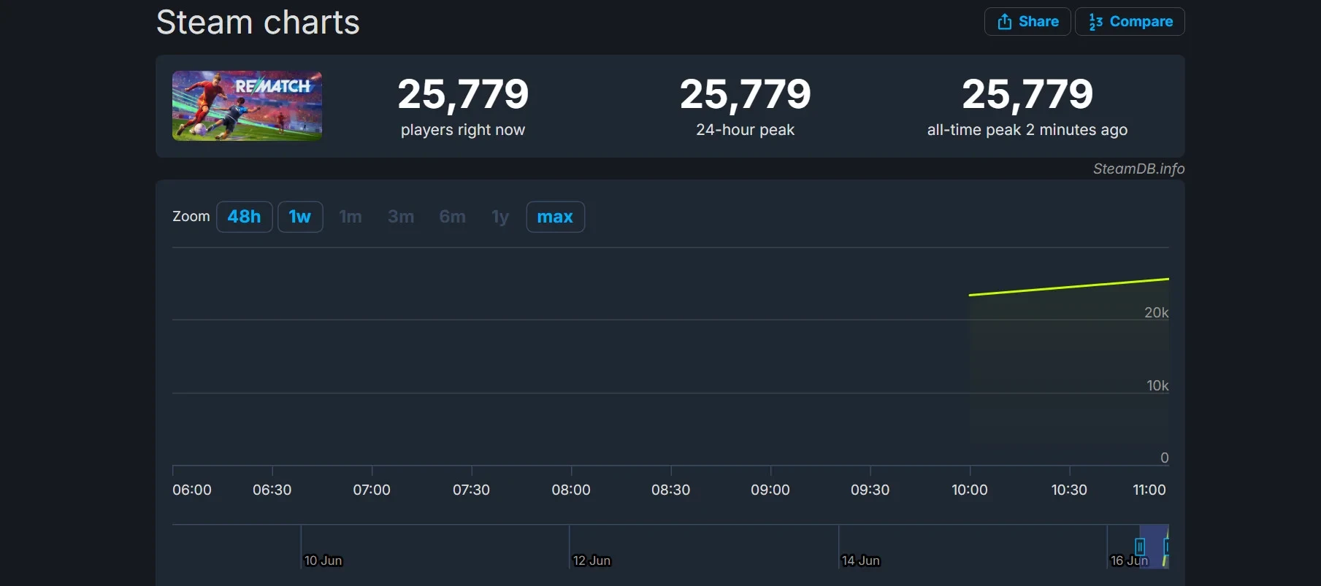Click the Share icon button

tap(1027, 21)
